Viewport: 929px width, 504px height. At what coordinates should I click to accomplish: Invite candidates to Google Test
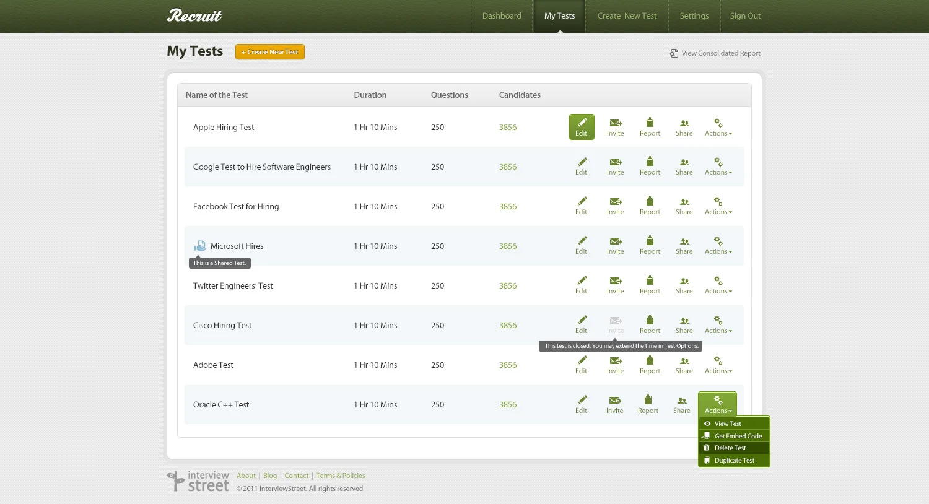tap(615, 167)
